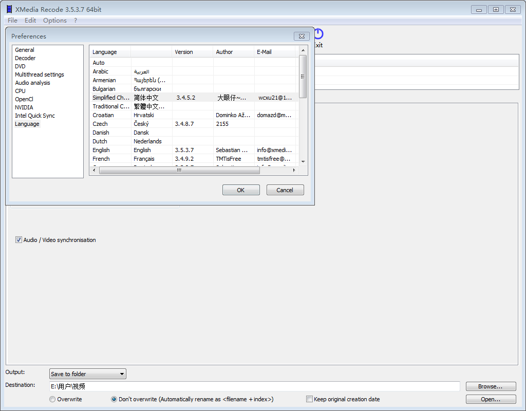Select Decoder in preferences category list
The width and height of the screenshot is (526, 411).
(x=25, y=58)
